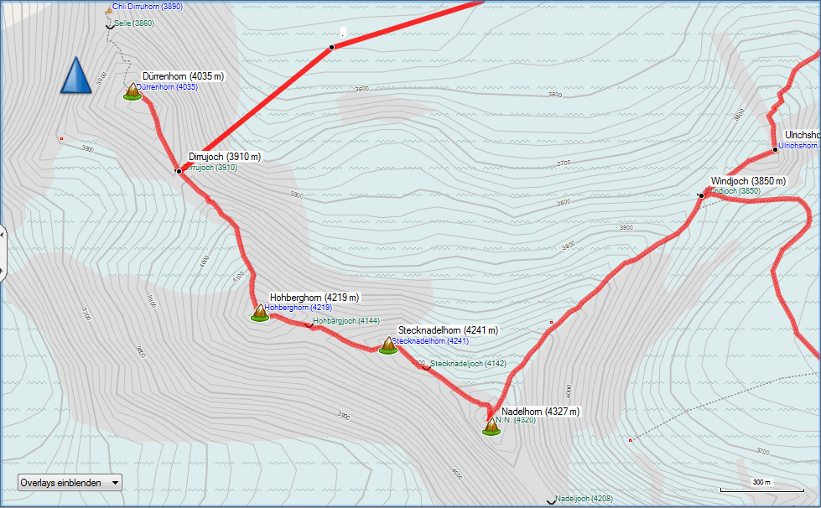Image resolution: width=821 pixels, height=508 pixels.
Task: Click the '300 m' map scale bar
Action: [x=761, y=486]
